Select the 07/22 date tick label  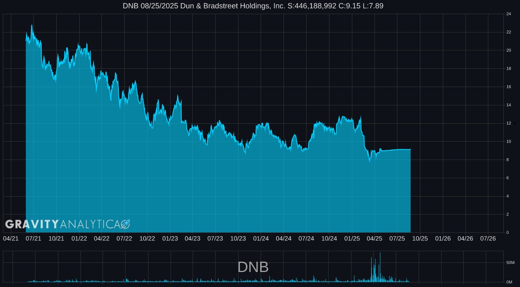[x=124, y=238]
